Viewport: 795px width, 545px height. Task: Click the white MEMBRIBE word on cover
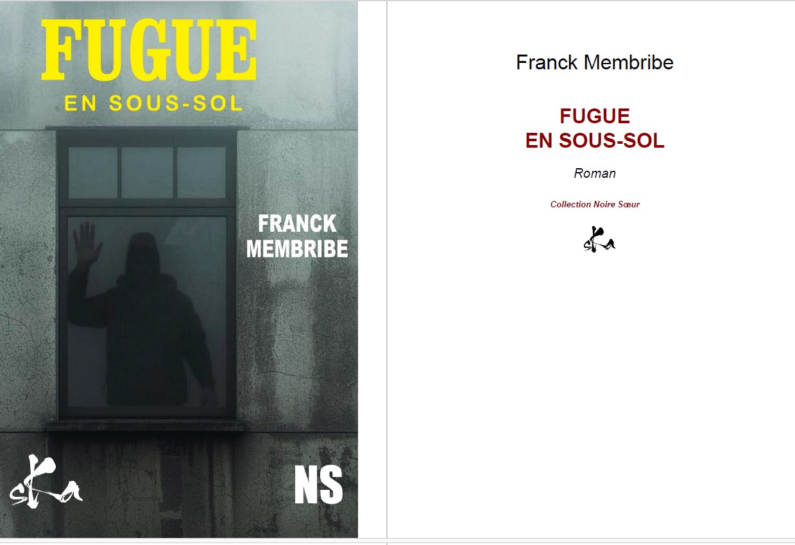297,248
